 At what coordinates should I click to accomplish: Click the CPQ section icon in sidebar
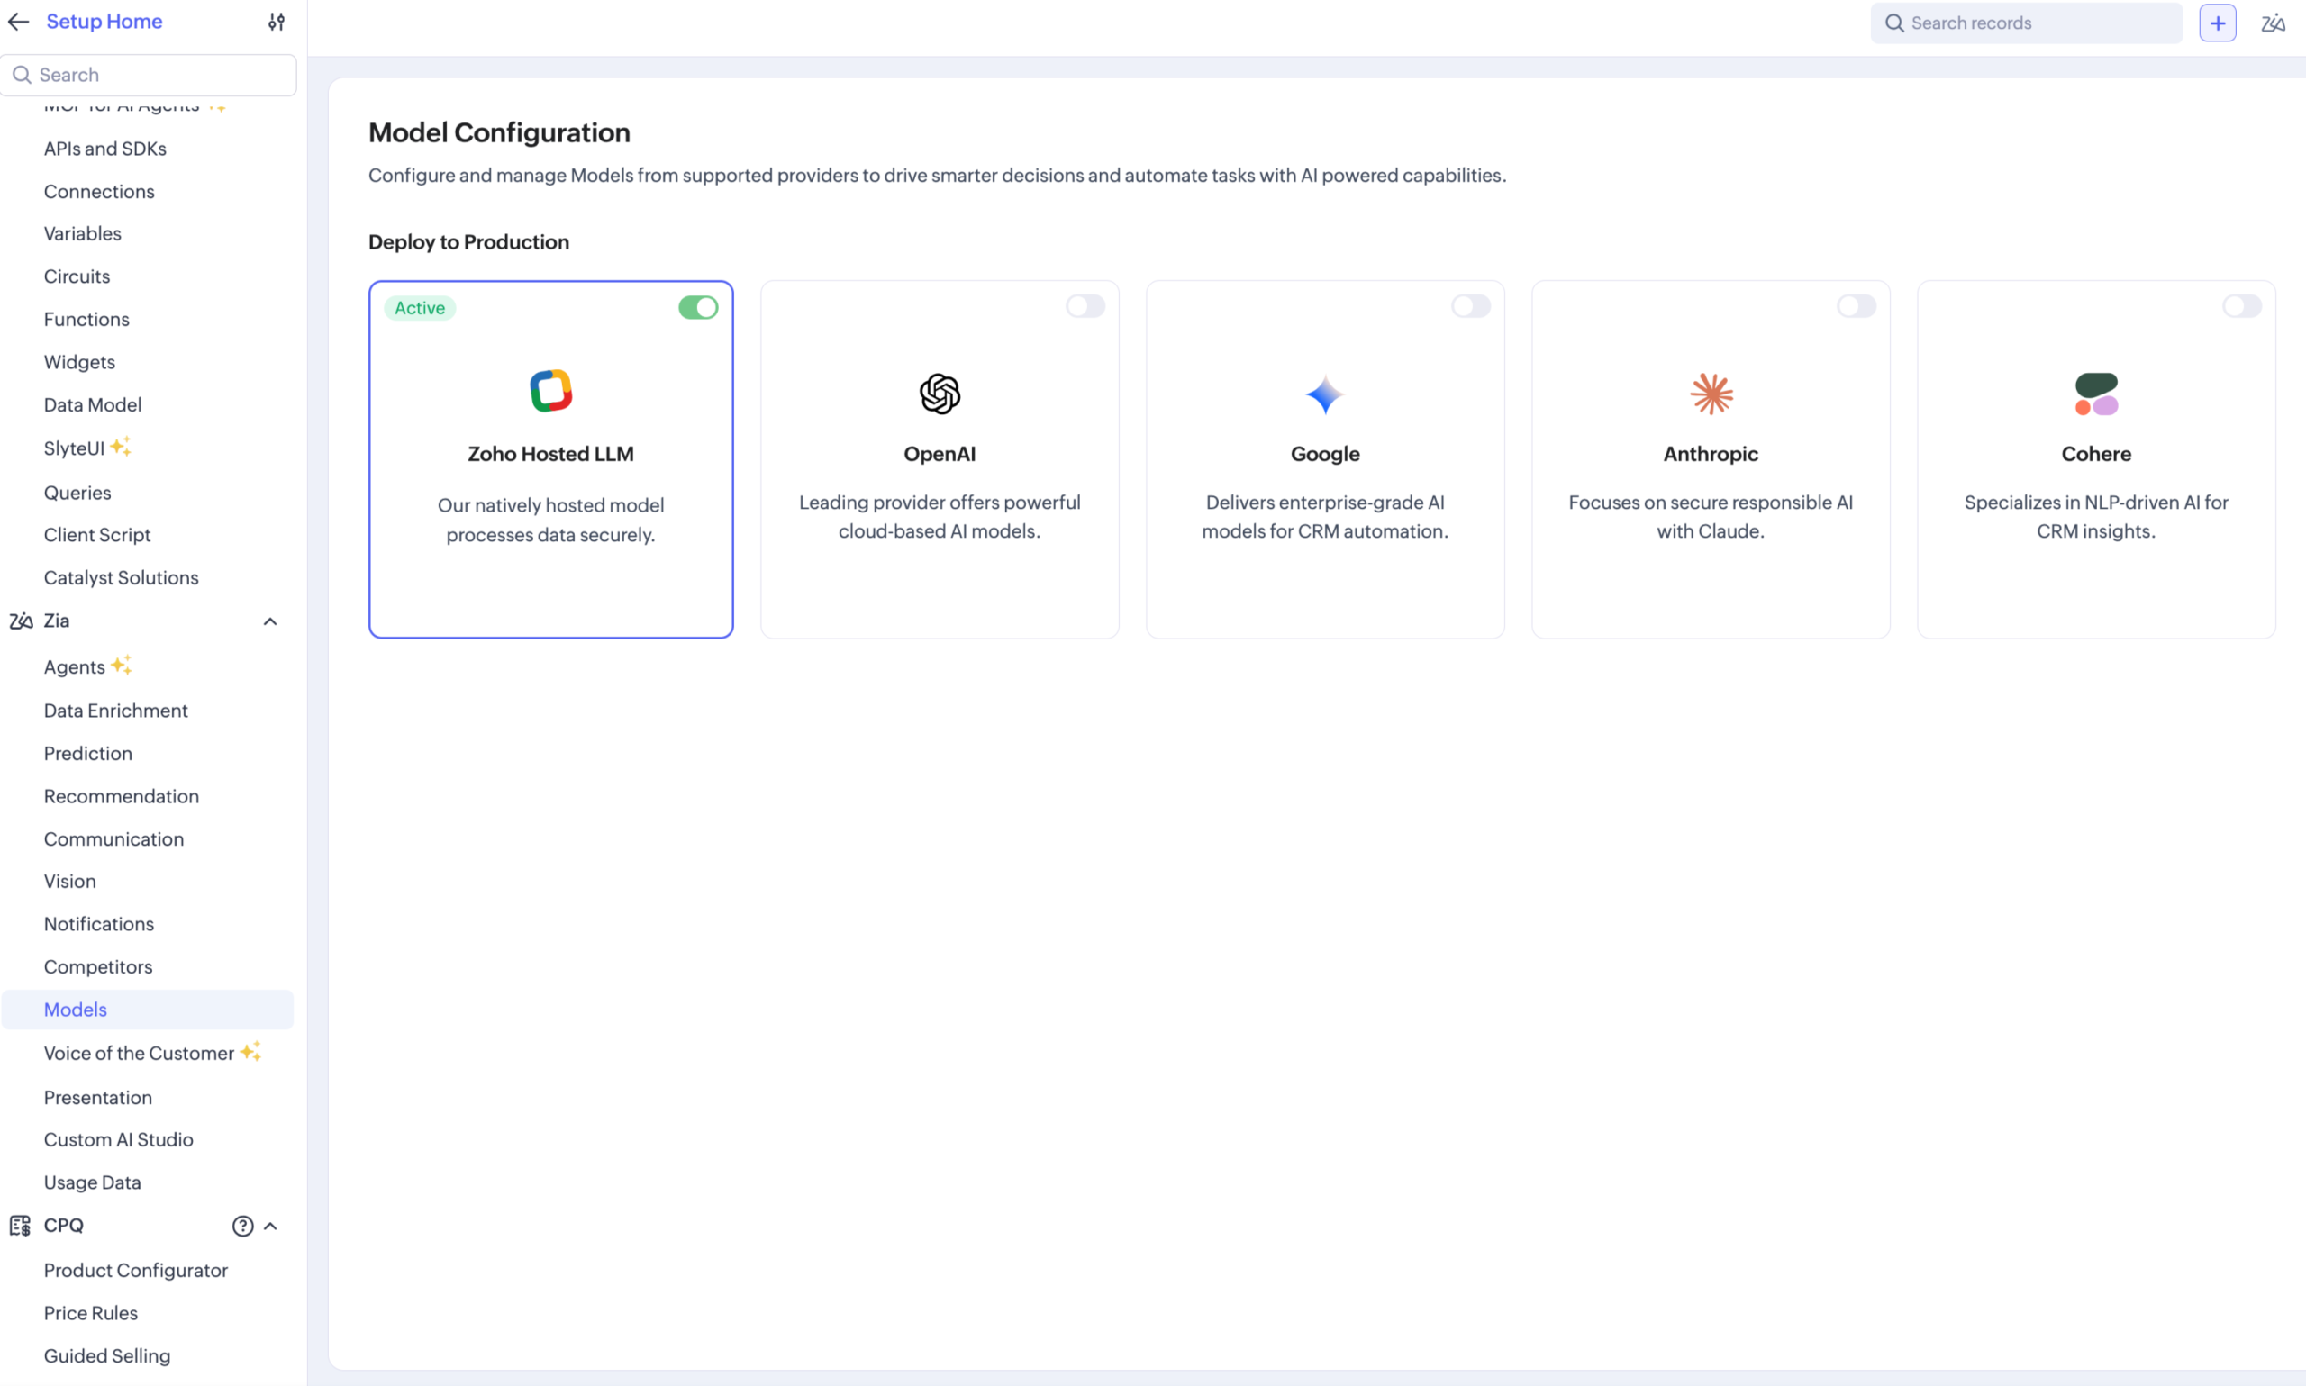(21, 1226)
